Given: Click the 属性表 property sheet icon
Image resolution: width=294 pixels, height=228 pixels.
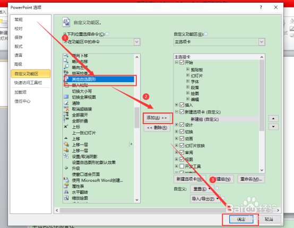Looking at the screenshot, I should 66,186.
